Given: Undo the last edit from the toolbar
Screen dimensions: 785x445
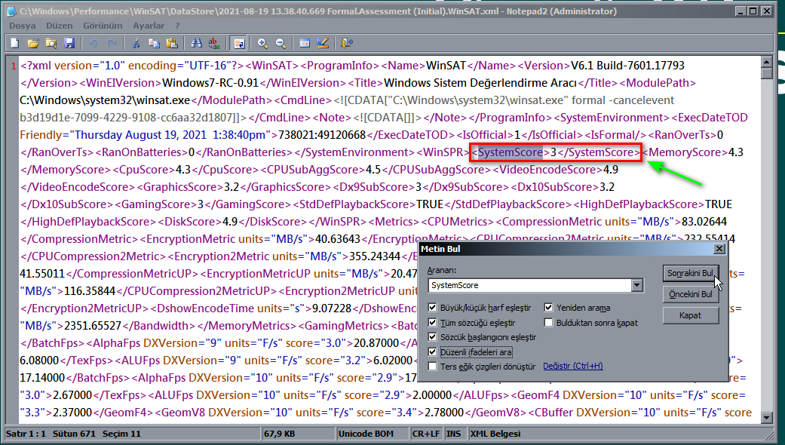Looking at the screenshot, I should tap(93, 44).
